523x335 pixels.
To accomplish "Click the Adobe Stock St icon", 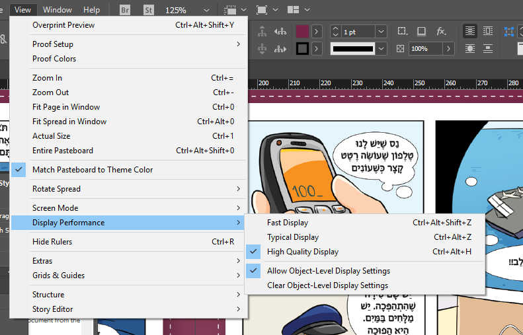I will 148,10.
